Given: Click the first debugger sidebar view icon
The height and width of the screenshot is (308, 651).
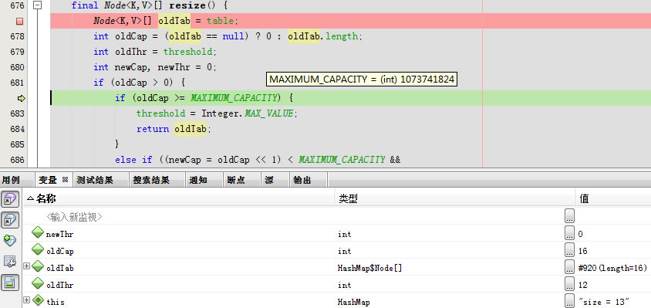Looking at the screenshot, I should 10,199.
